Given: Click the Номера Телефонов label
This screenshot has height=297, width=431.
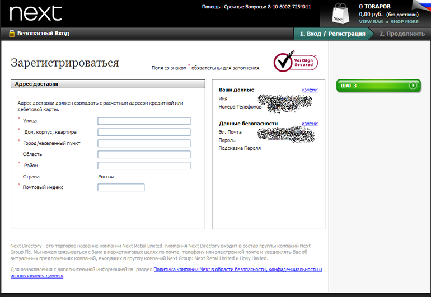Looking at the screenshot, I should point(240,107).
